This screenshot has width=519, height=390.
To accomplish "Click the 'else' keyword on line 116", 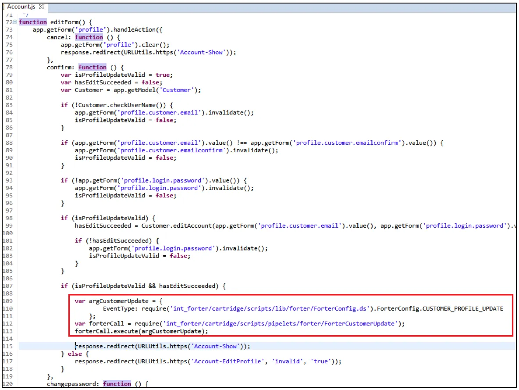I will click(75, 354).
